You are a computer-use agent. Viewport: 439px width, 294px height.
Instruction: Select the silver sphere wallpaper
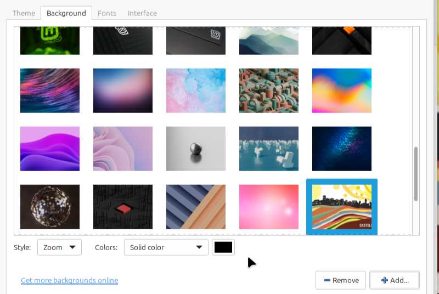196,149
